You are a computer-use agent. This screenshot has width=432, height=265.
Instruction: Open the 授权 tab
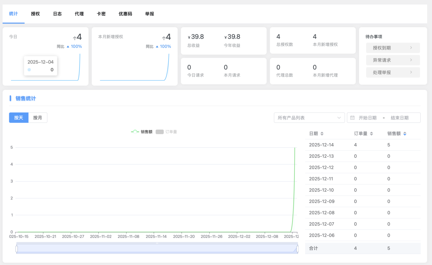tap(35, 14)
